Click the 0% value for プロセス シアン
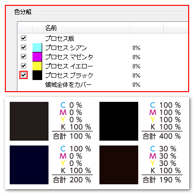The image size is (194, 194). click(136, 48)
